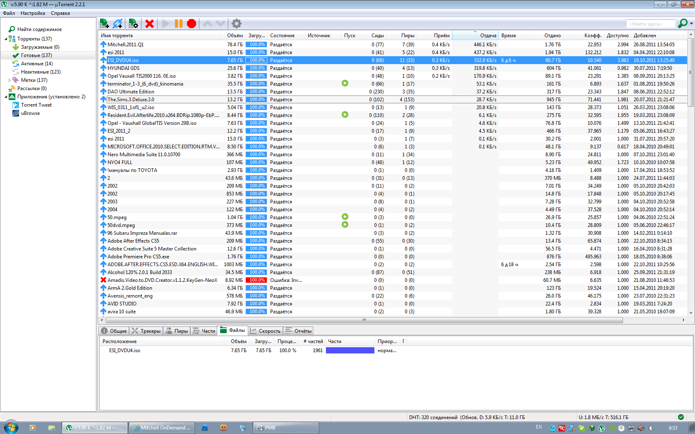Open the Настройка menu
This screenshot has width=695, height=434.
pyautogui.click(x=33, y=13)
